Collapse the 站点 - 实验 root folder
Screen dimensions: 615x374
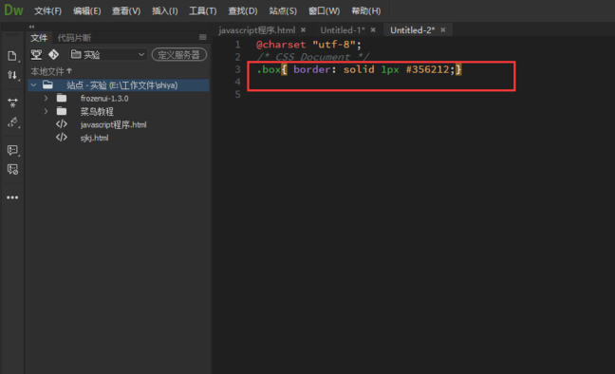click(x=34, y=85)
